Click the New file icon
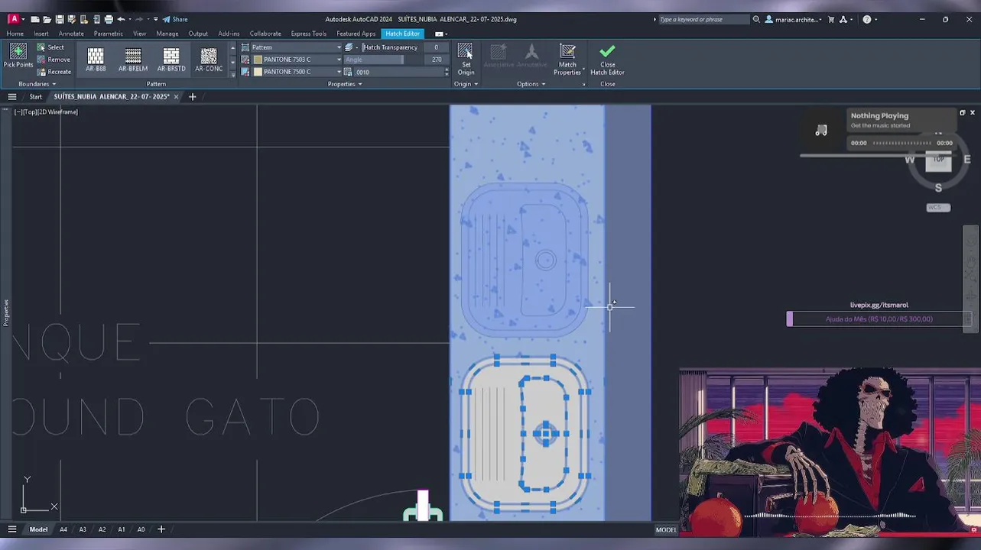 pyautogui.click(x=35, y=19)
